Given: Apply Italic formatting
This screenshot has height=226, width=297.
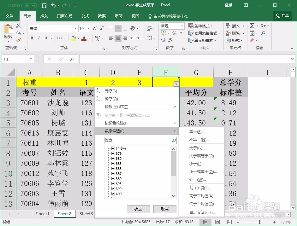Looking at the screenshot, I should (x=39, y=38).
